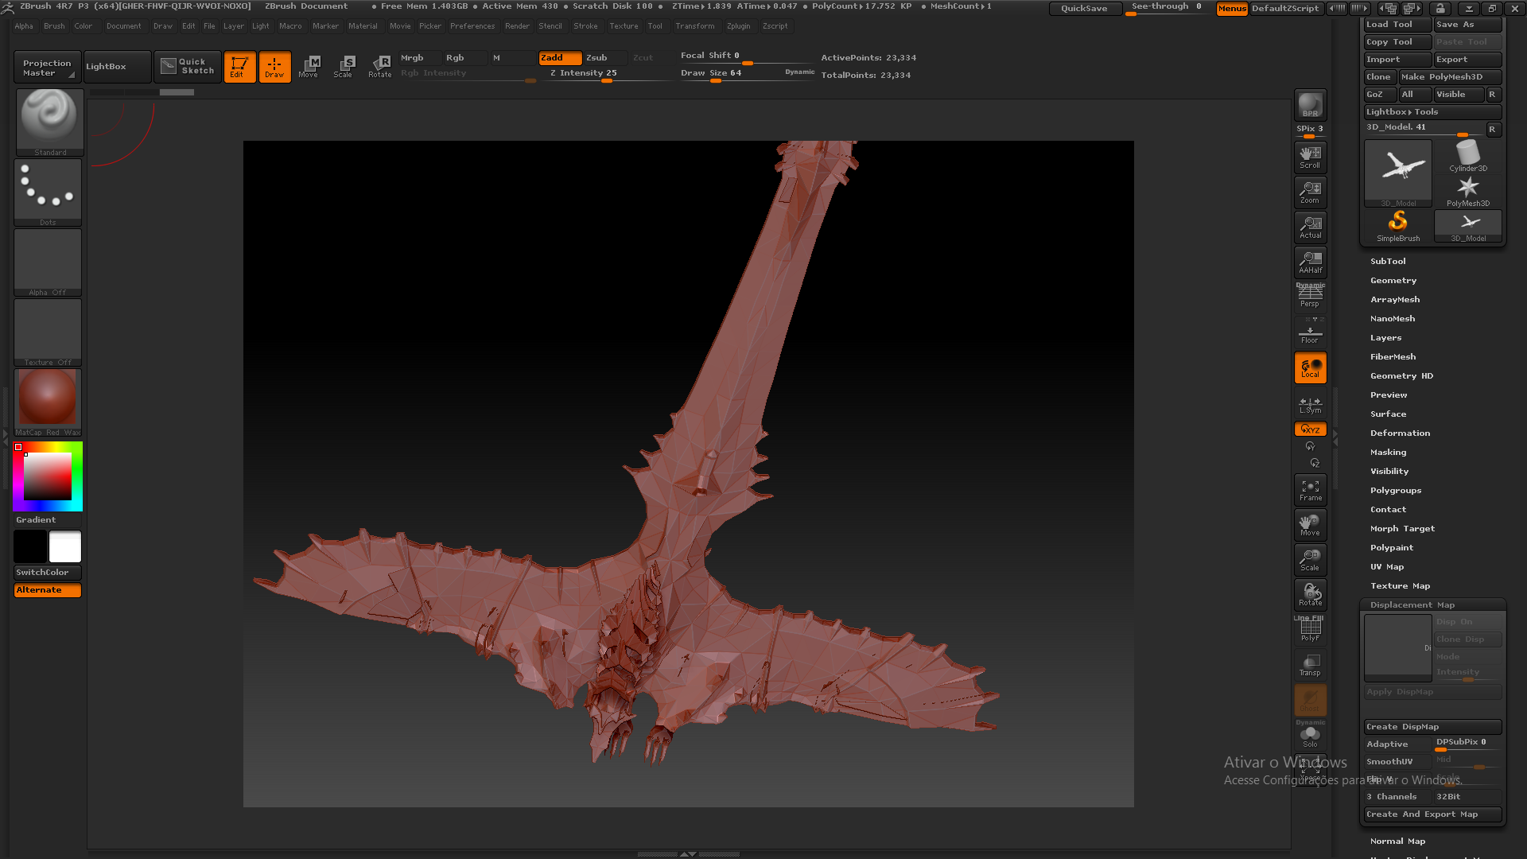Adjust the Z Intensity slider
Viewport: 1527px width, 859px height.
606,74
